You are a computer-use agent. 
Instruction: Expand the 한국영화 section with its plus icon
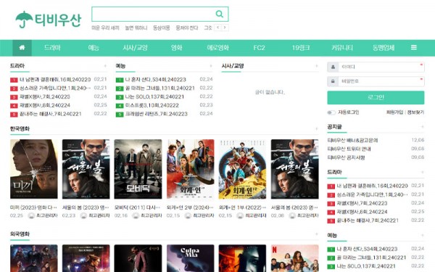(317, 128)
